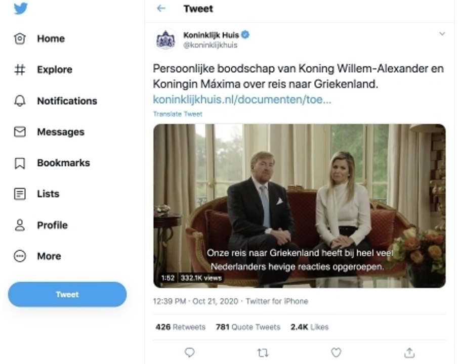Click the Explore hashtag icon
Viewport: 460px width, 364px height.
coord(20,70)
